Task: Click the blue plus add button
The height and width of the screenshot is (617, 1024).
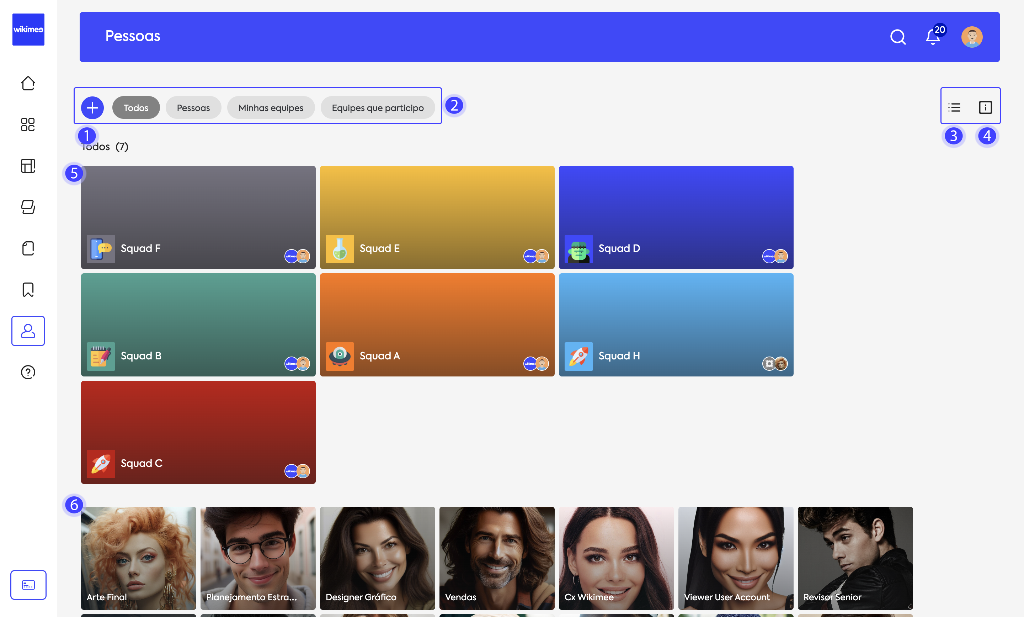Action: [x=92, y=108]
